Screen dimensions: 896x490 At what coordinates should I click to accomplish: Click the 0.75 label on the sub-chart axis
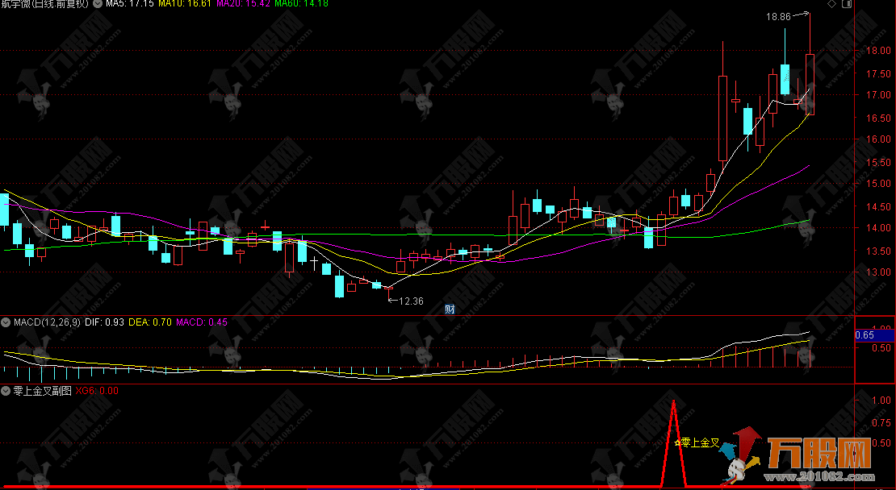pos(881,422)
